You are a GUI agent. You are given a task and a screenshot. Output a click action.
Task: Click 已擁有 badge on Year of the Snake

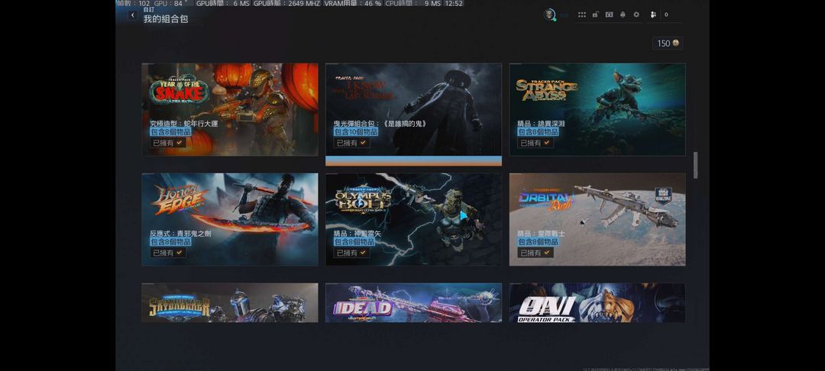[167, 143]
